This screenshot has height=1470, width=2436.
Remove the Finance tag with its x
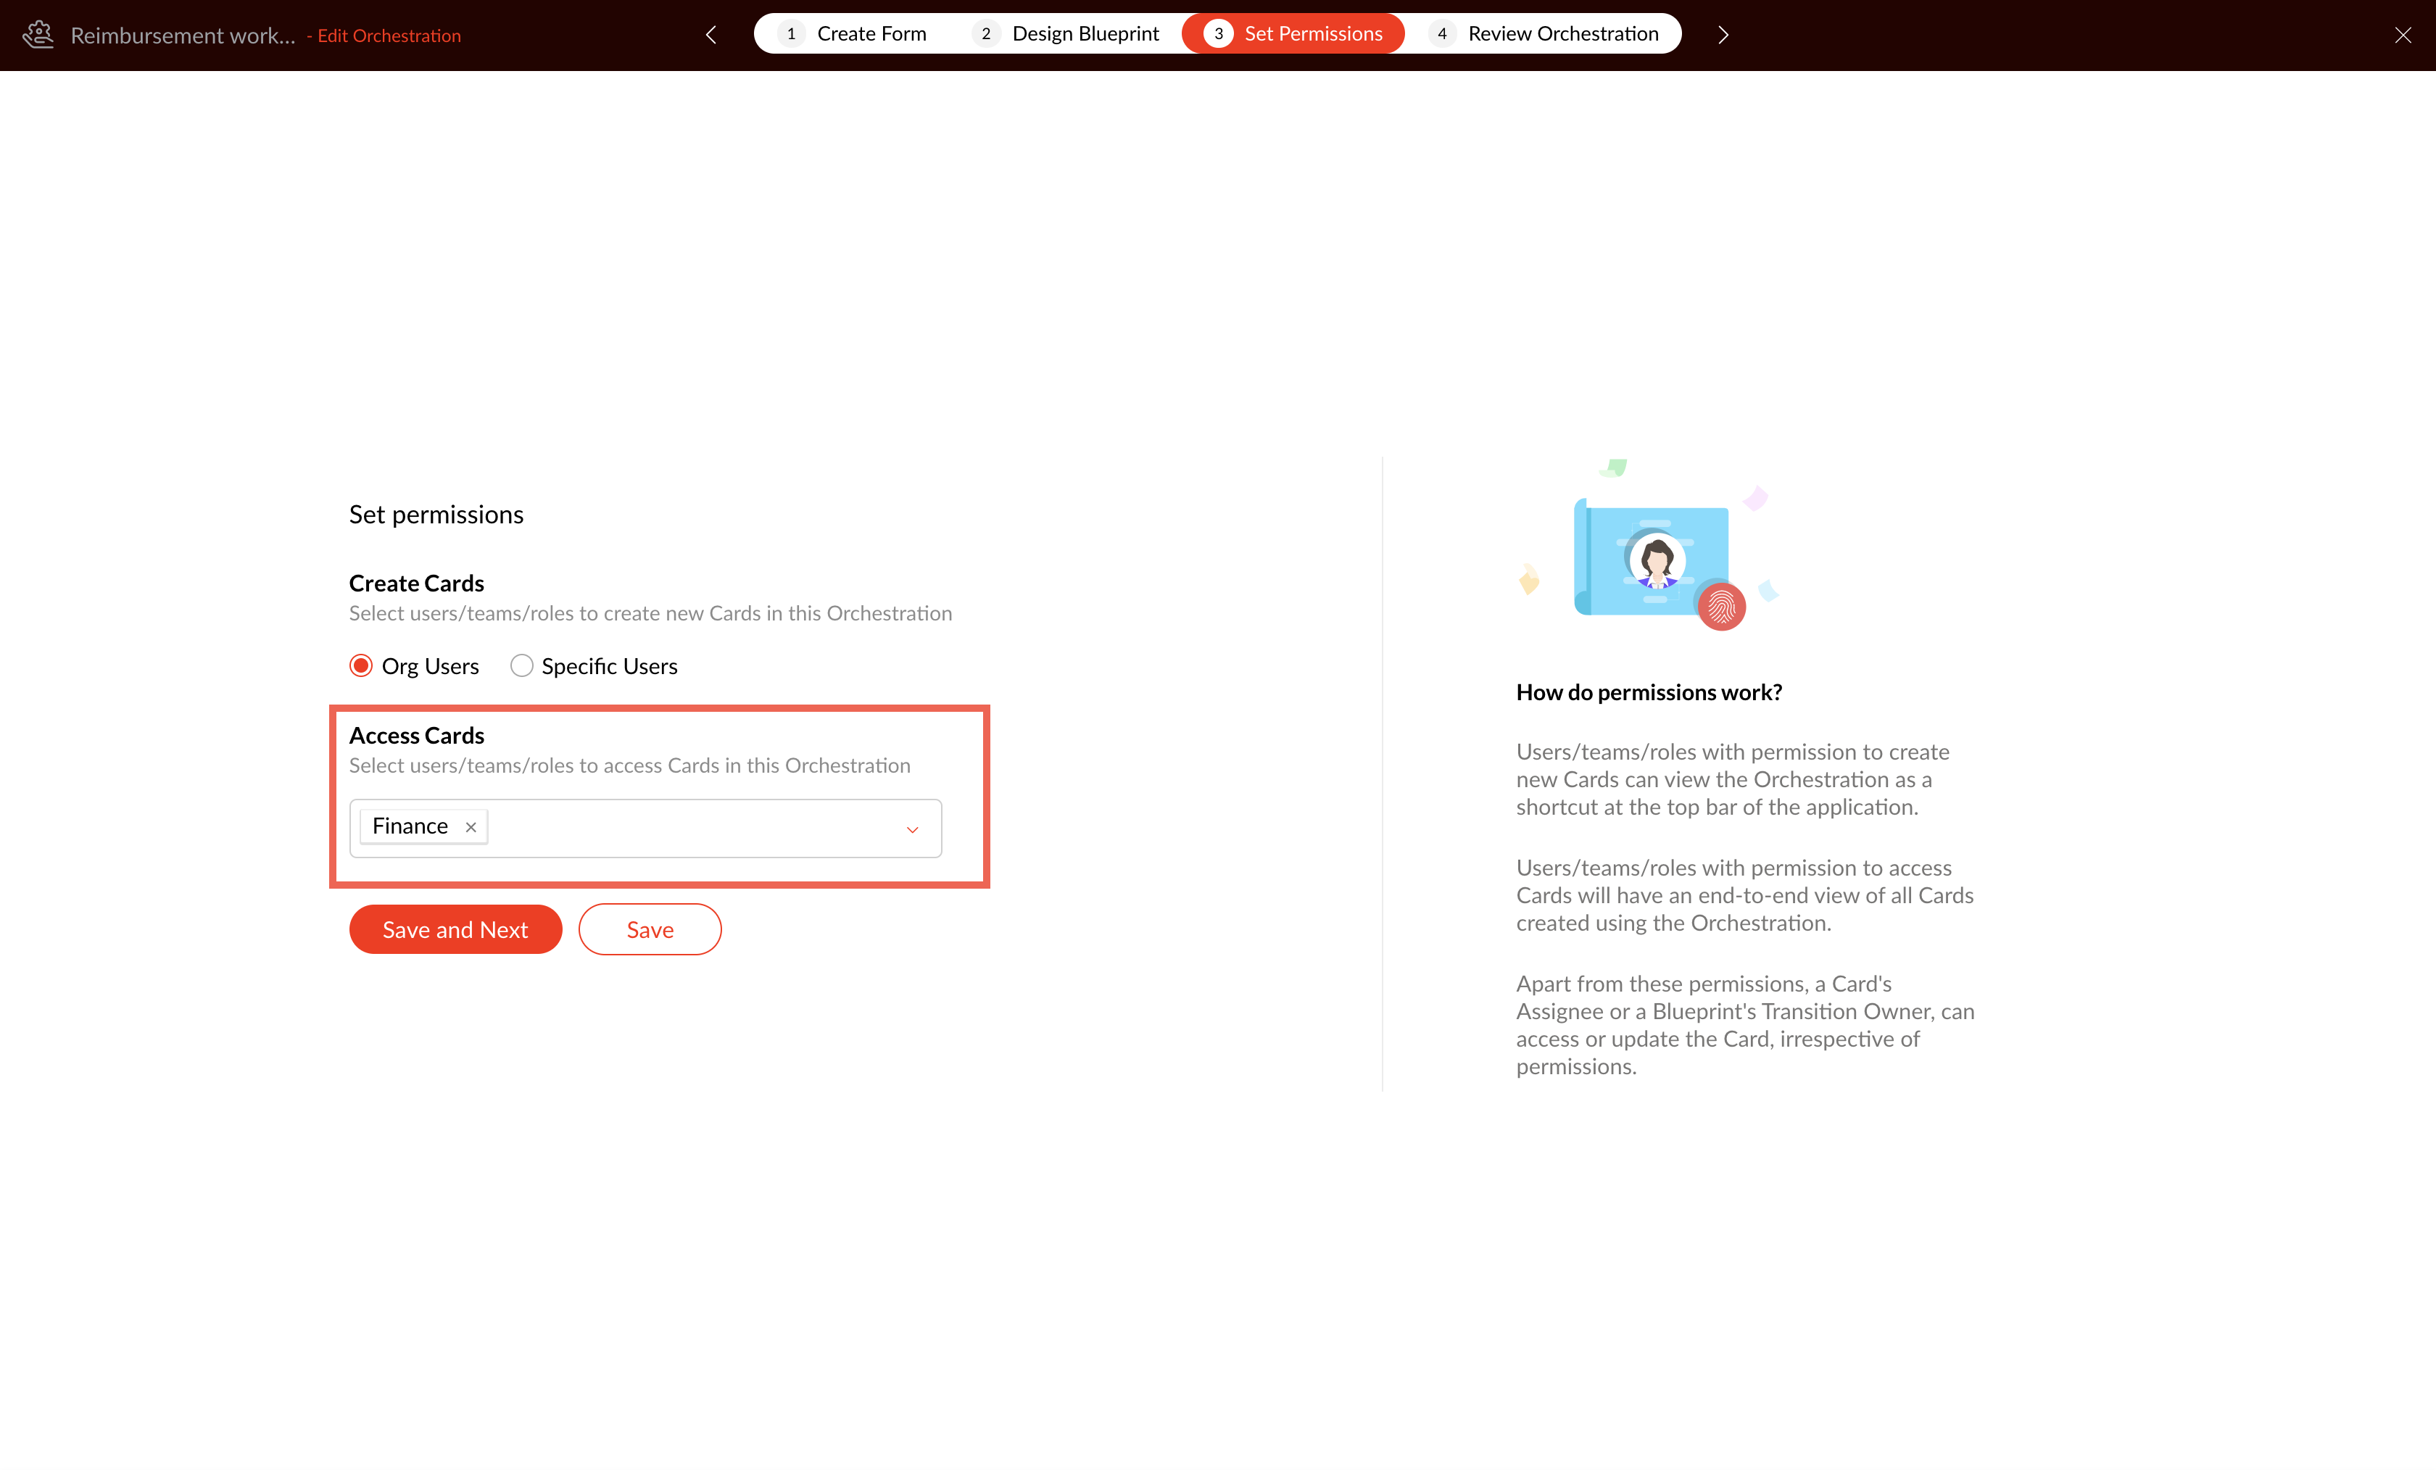tap(471, 828)
